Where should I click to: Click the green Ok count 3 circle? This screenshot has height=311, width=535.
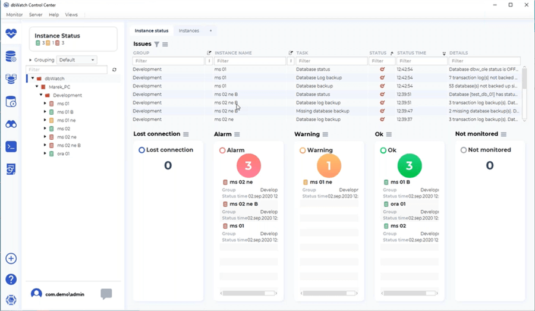point(410,165)
